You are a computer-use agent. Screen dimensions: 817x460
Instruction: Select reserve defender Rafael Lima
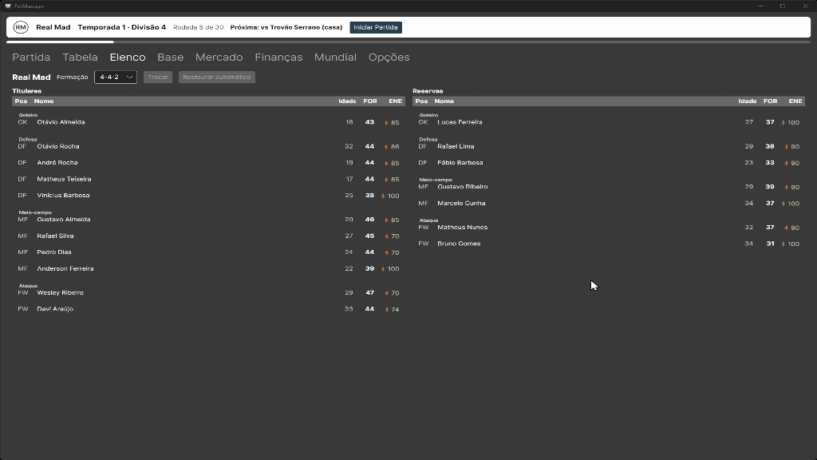pos(609,147)
